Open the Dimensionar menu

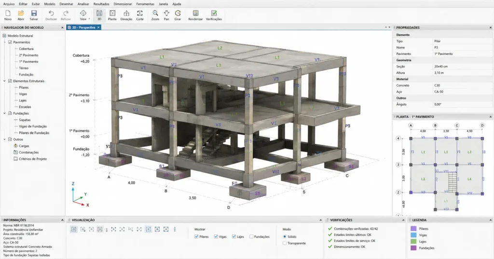[123, 4]
